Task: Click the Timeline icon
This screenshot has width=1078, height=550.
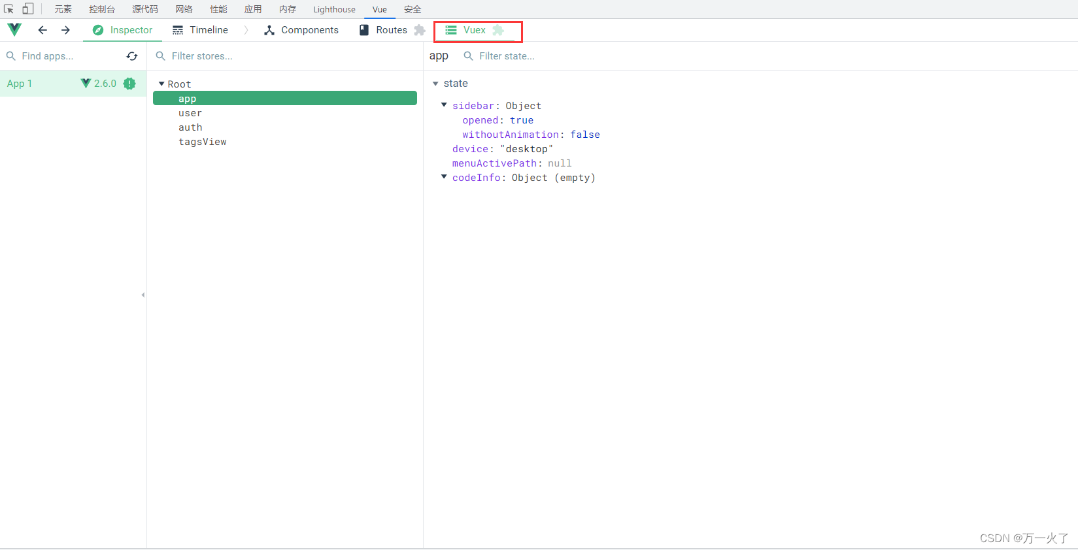Action: 178,30
